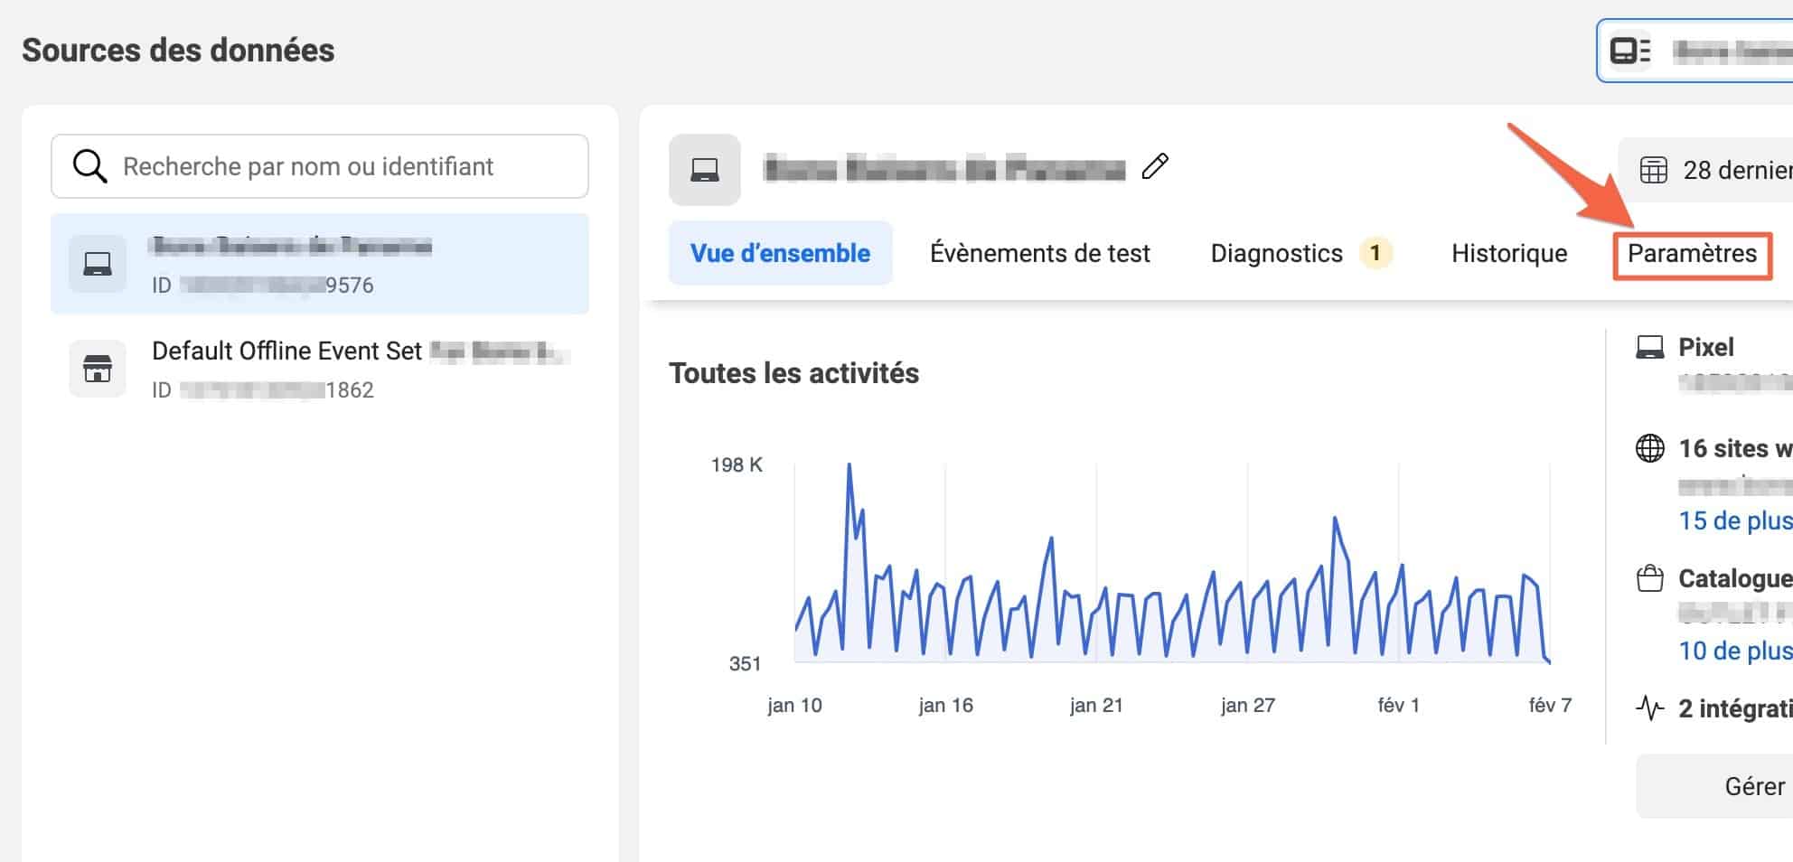Viewport: 1793px width, 862px height.
Task: Switch to the Évènements de test tab
Action: point(1040,253)
